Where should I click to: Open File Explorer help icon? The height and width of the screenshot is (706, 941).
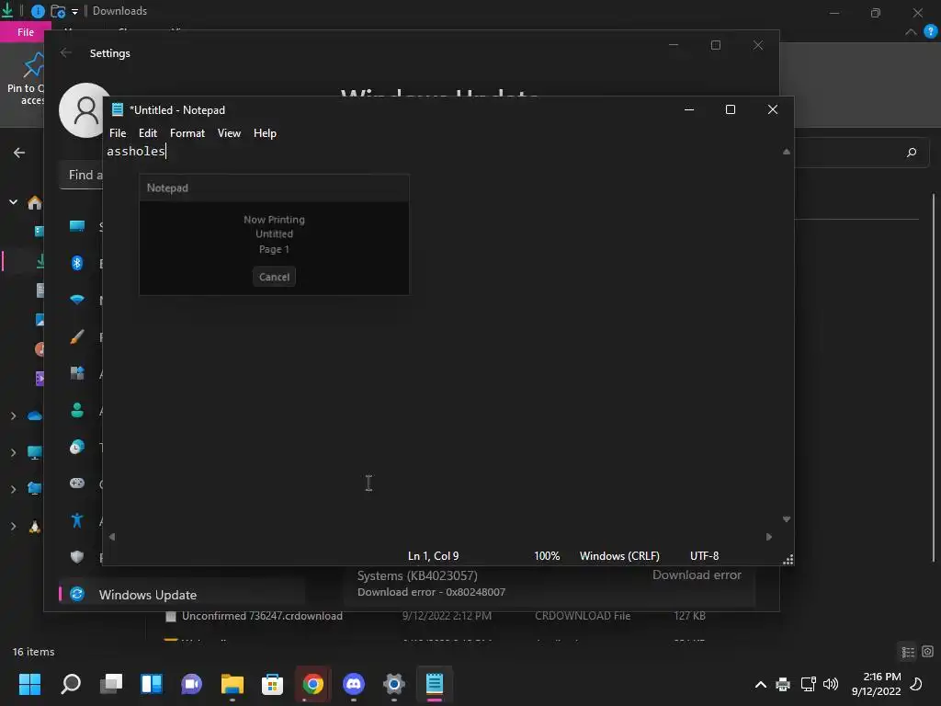[931, 32]
